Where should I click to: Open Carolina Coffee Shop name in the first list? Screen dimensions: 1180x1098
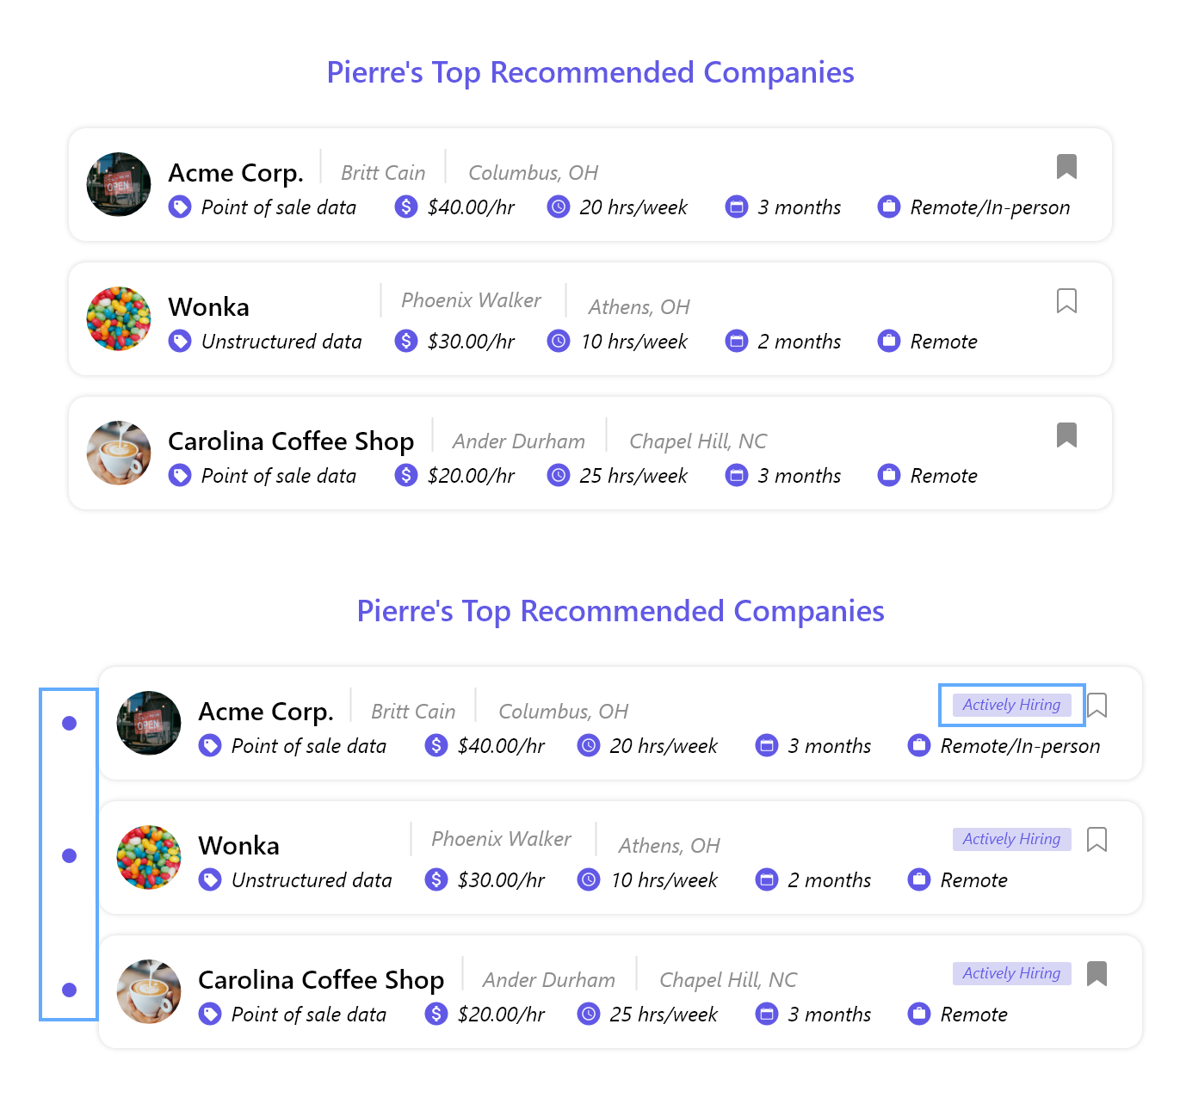point(291,441)
